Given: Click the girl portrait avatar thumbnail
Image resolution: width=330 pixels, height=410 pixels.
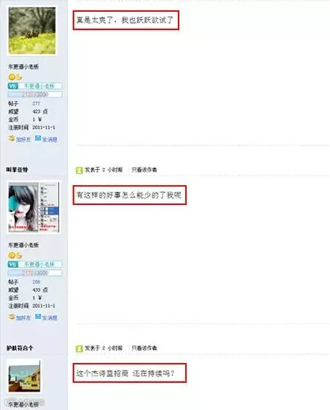Looking at the screenshot, I should (34, 207).
